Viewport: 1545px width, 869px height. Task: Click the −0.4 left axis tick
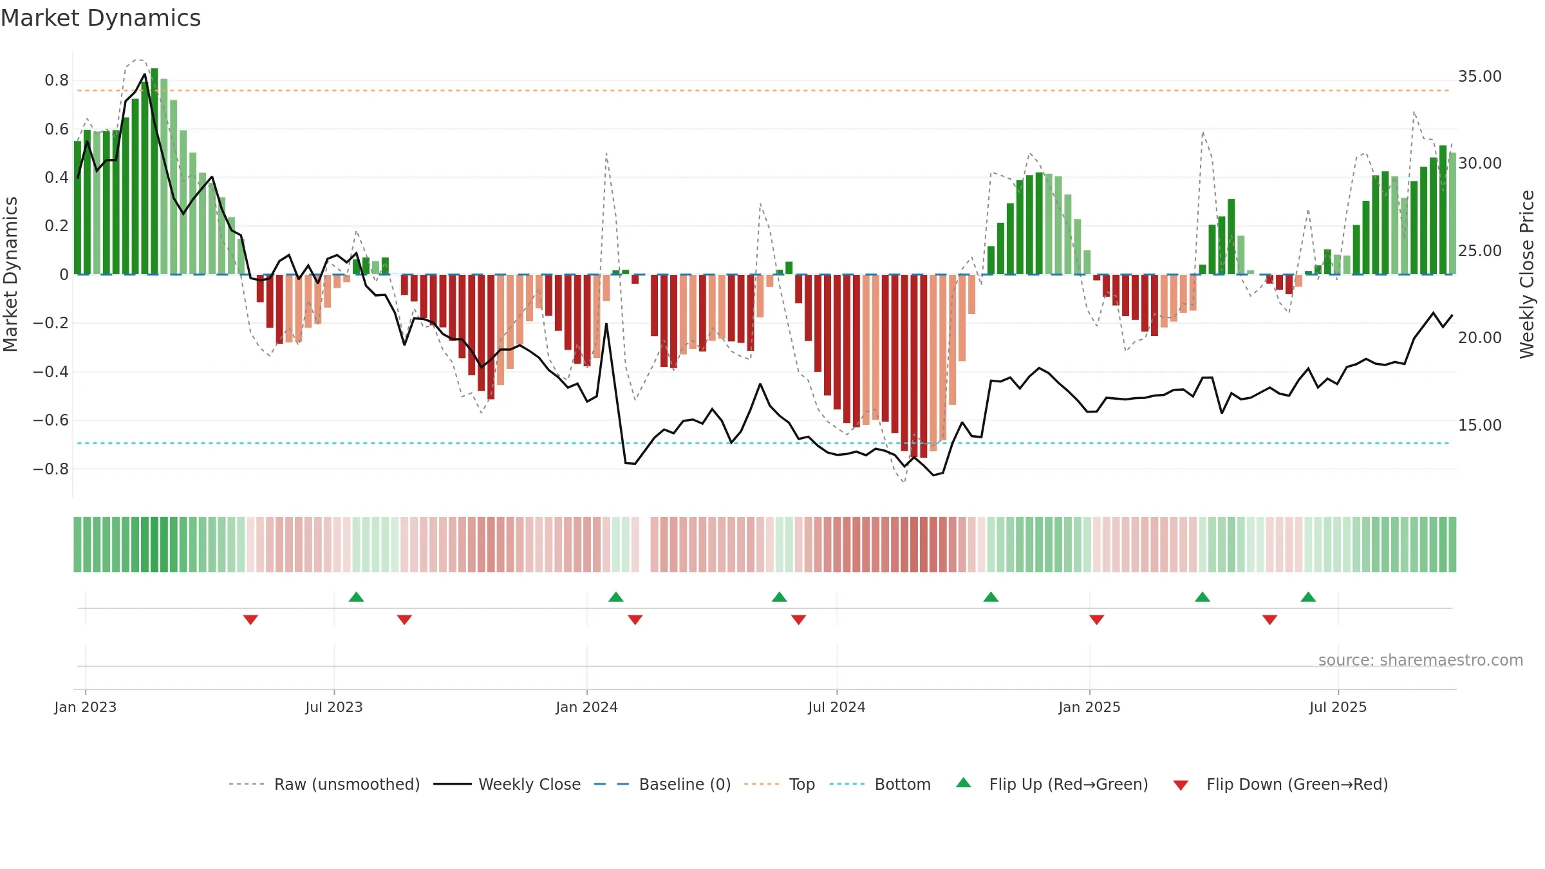[51, 371]
